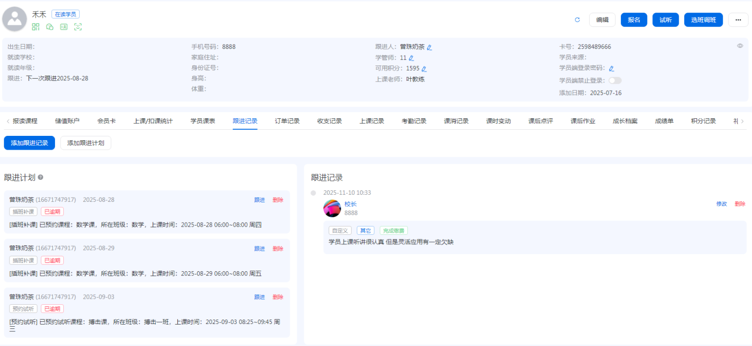The height and width of the screenshot is (346, 752).
Task: Click the help icon beside 跟进计划
Action: 41,178
